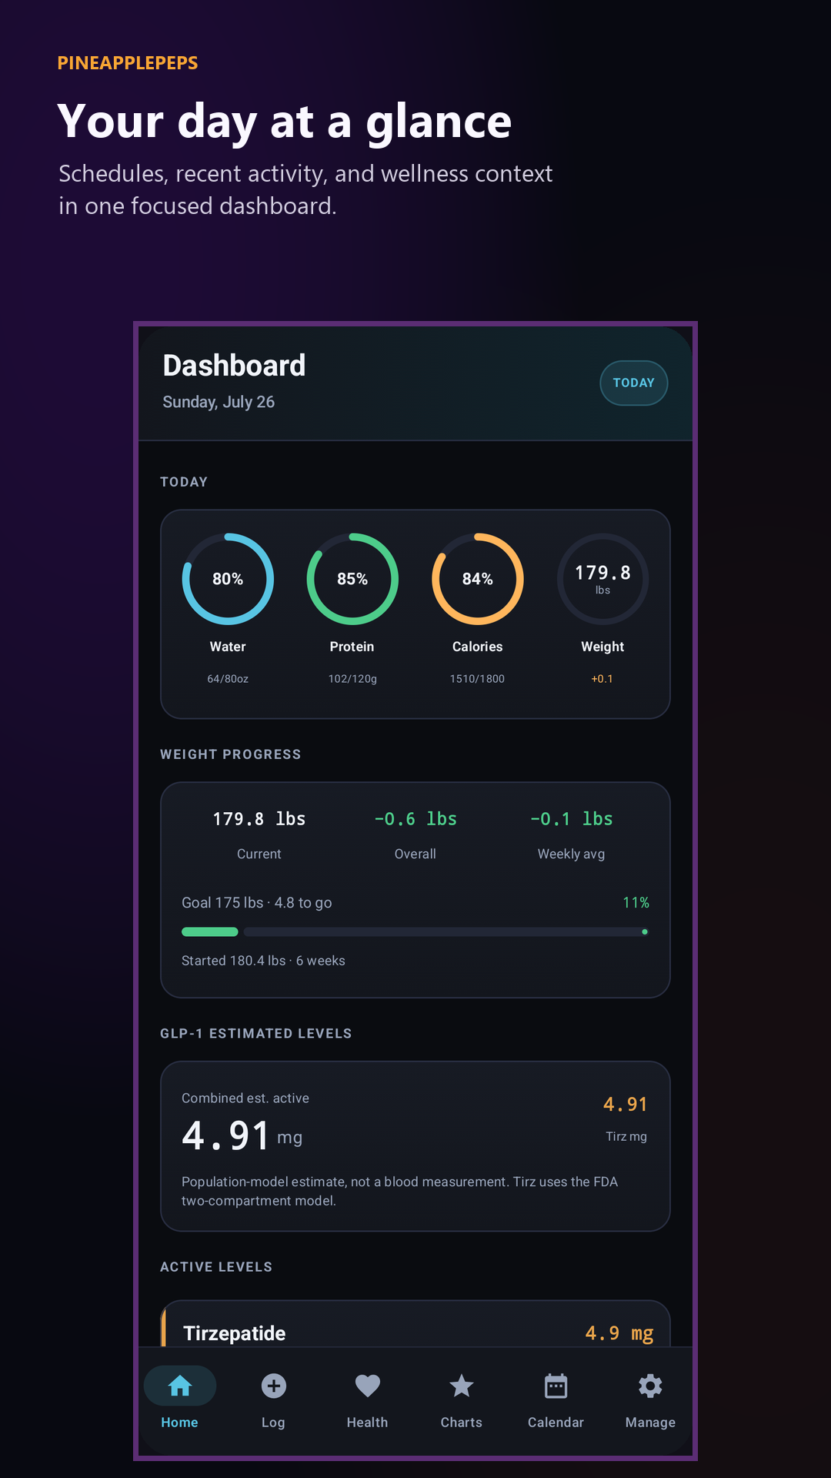Tap the ACTIVE LEVELS section header
The height and width of the screenshot is (1478, 831).
(216, 1267)
